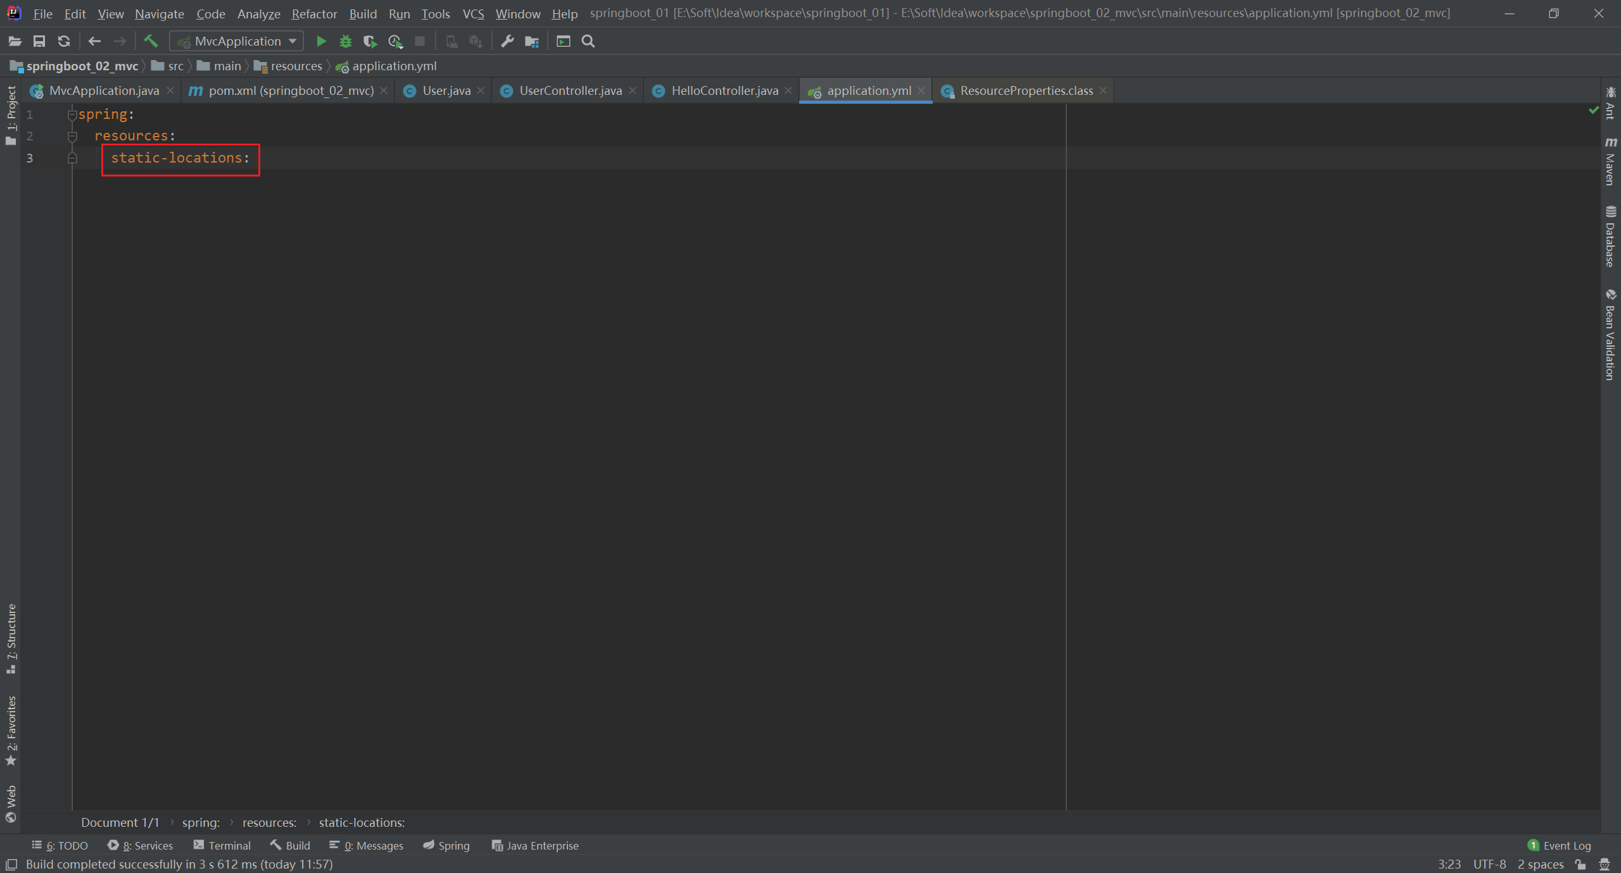Open the Refactor menu
1621x873 pixels.
click(x=314, y=13)
